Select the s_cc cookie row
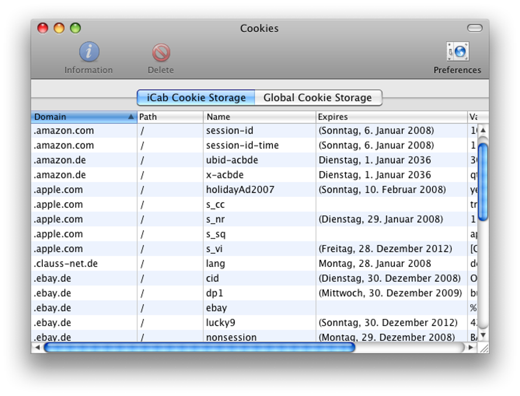The height and width of the screenshot is (396, 520). point(254,205)
